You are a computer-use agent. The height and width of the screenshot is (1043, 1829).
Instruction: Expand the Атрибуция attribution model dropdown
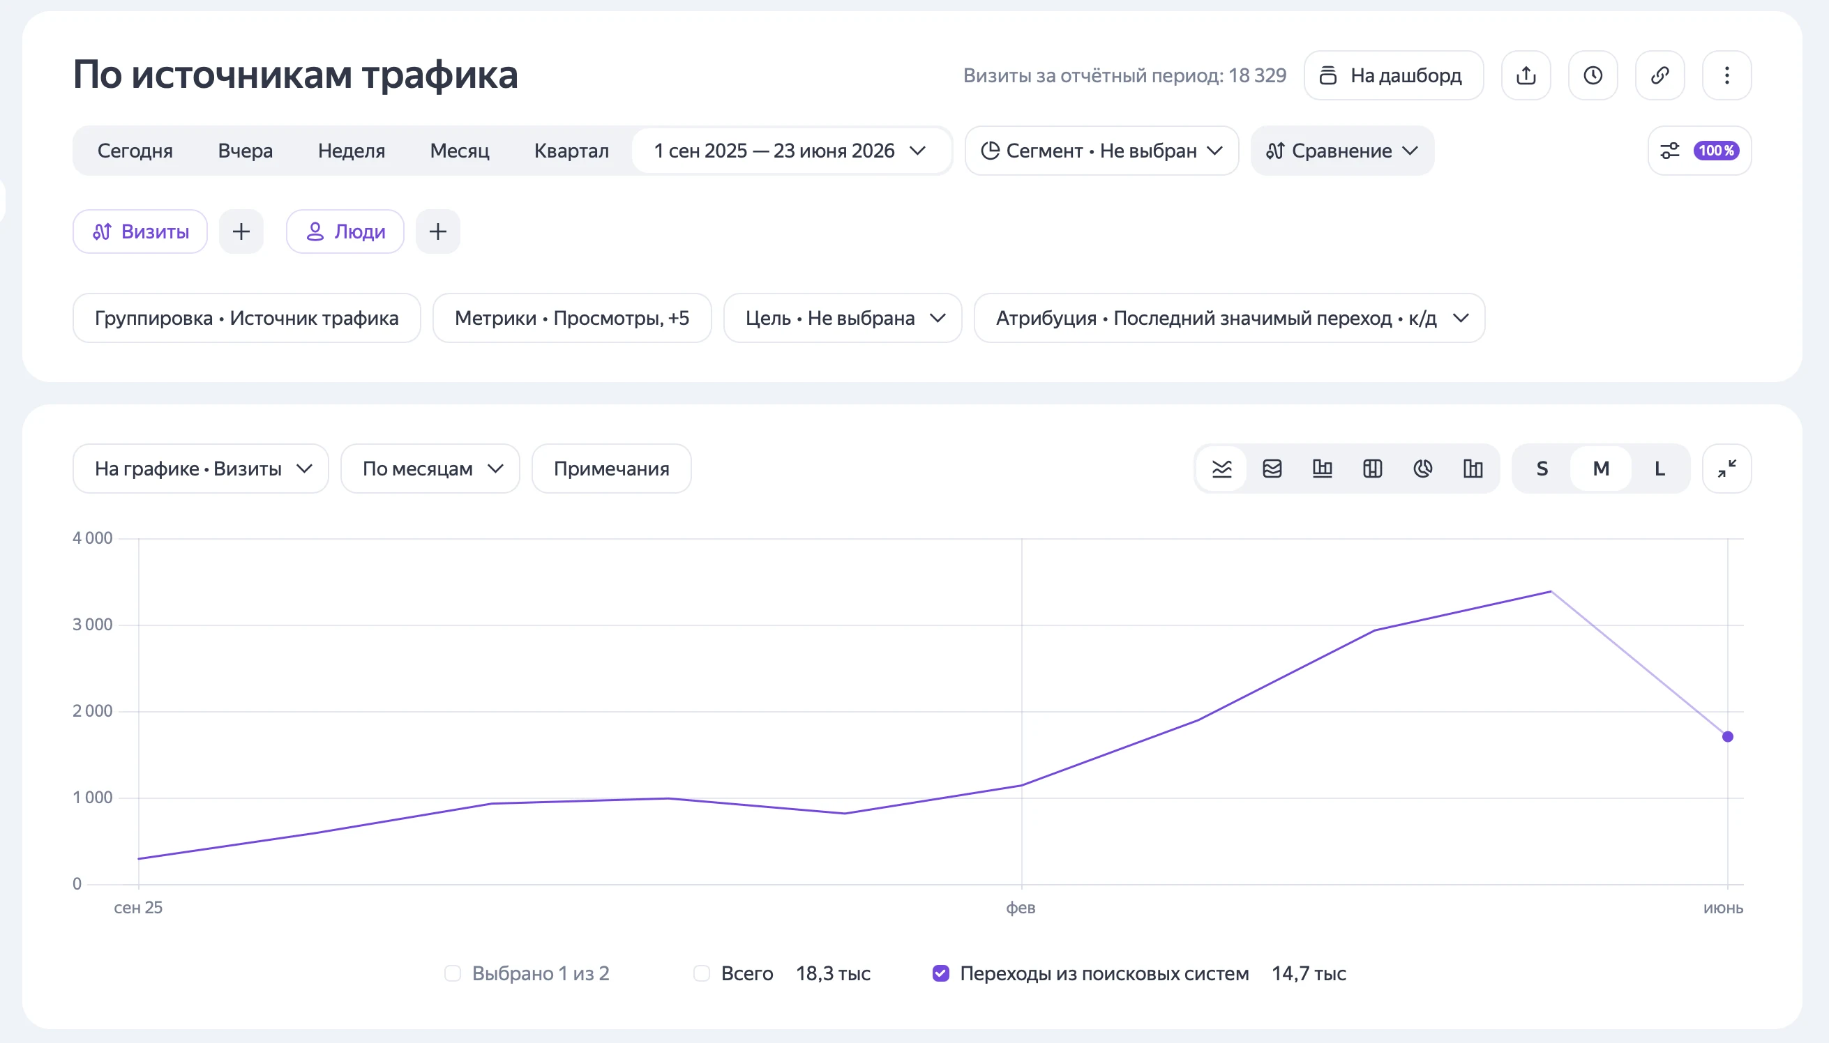tap(1229, 318)
